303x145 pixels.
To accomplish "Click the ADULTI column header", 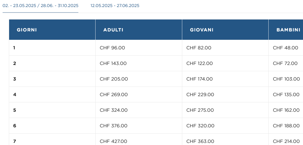I will click(x=113, y=30).
